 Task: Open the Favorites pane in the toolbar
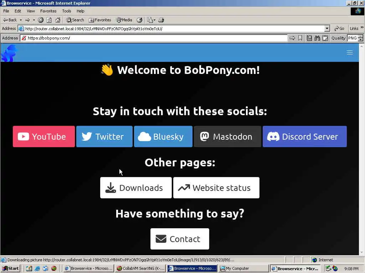click(100, 20)
